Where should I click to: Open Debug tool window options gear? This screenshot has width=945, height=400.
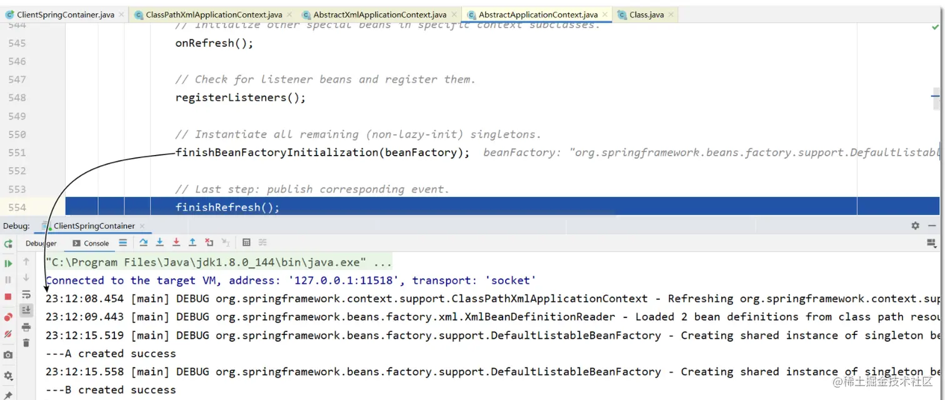coord(915,226)
